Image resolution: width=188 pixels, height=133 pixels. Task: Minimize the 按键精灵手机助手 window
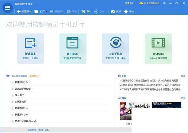(x=170, y=3)
